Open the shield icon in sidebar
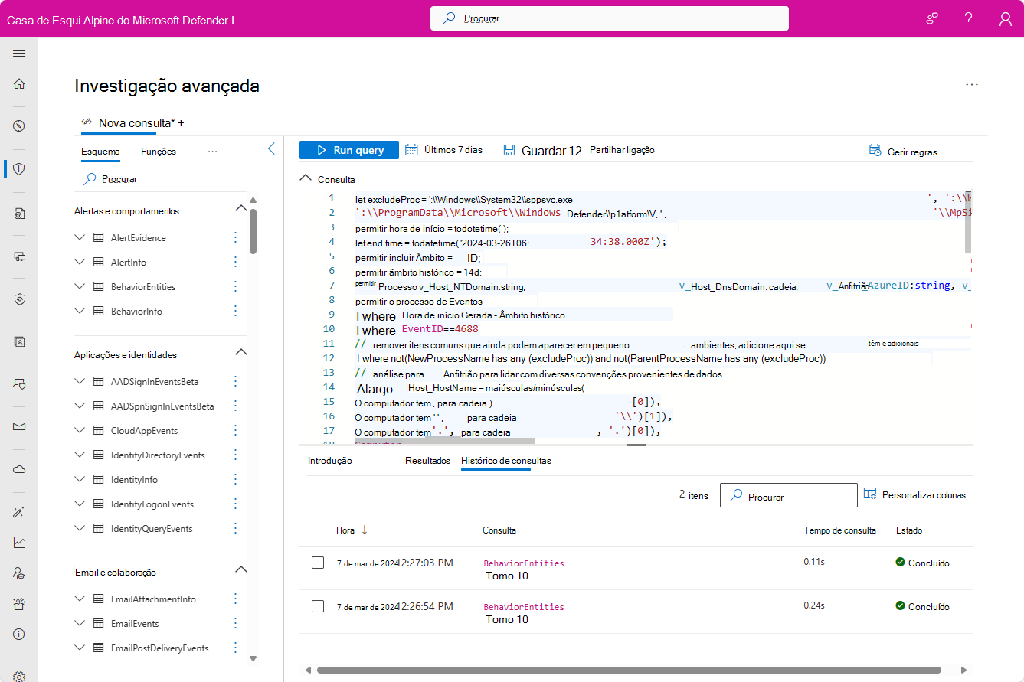 [19, 169]
